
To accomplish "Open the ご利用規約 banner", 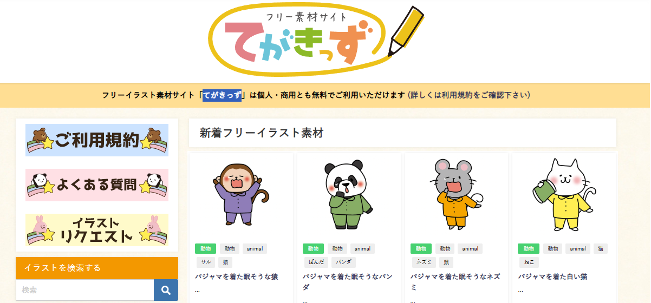I will (97, 140).
